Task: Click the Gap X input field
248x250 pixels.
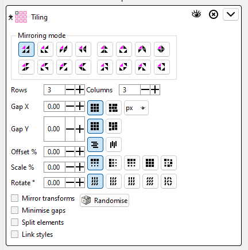Action: pos(55,107)
